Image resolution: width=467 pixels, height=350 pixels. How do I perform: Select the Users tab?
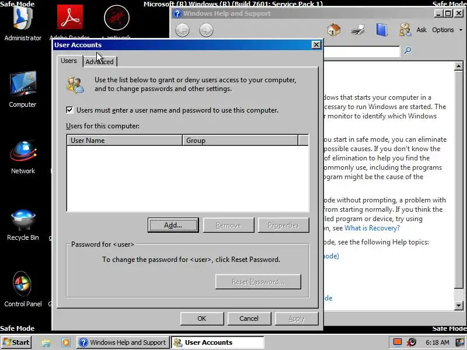click(69, 61)
